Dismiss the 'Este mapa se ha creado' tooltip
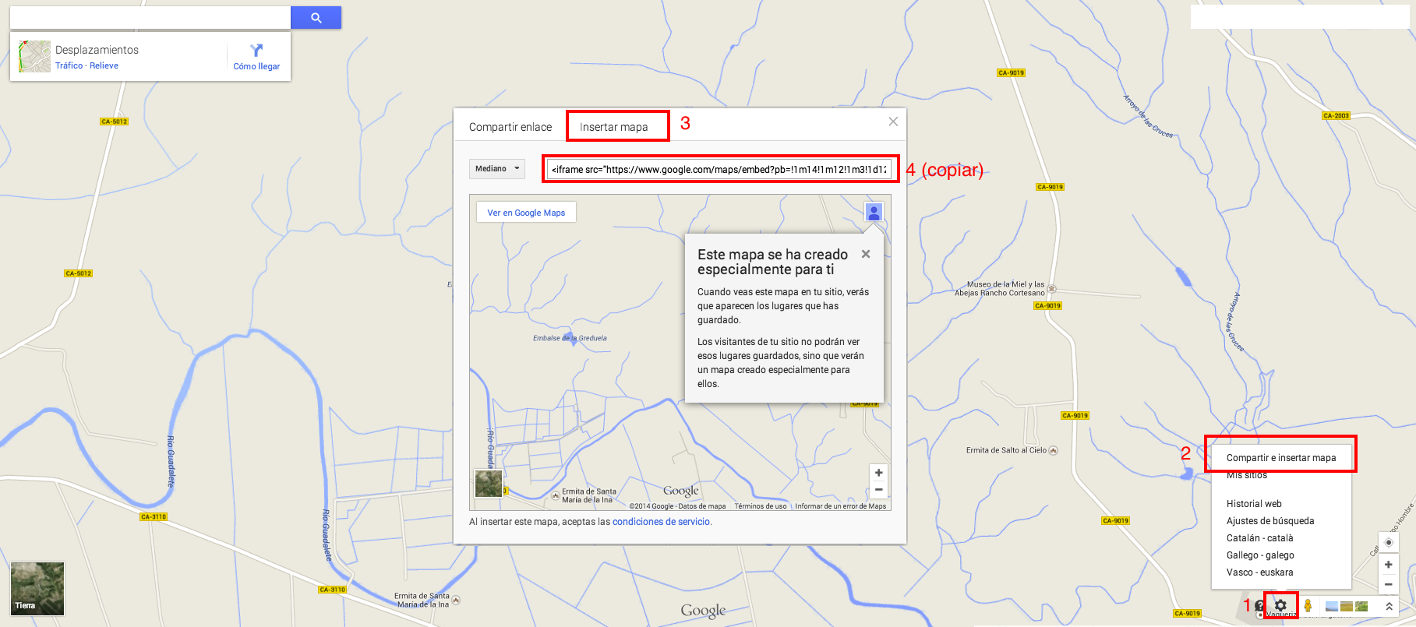The height and width of the screenshot is (627, 1416). click(866, 254)
